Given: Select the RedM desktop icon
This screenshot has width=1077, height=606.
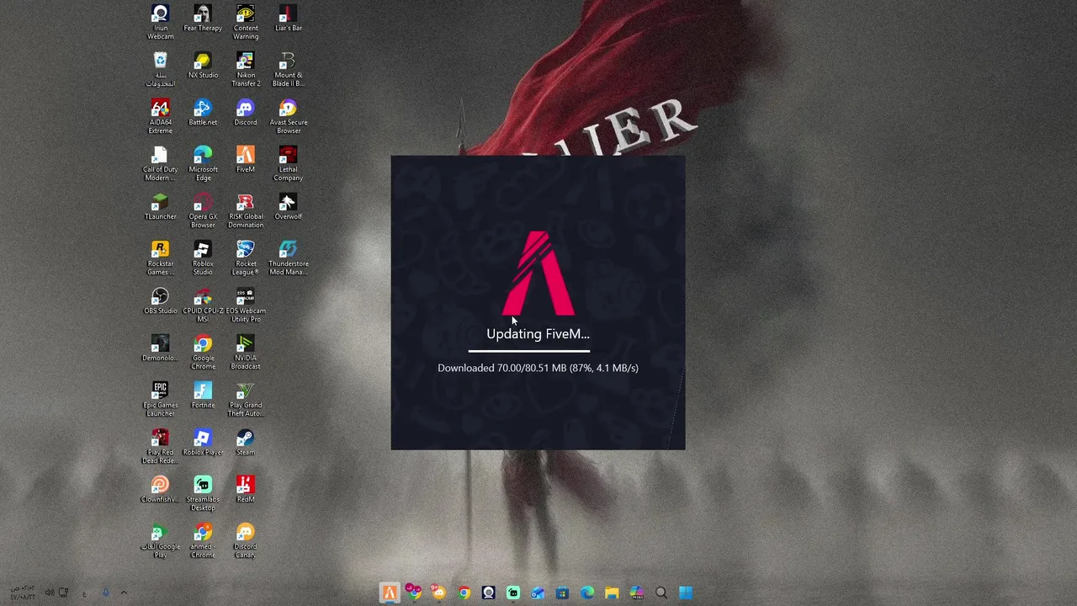Looking at the screenshot, I should [x=246, y=490].
